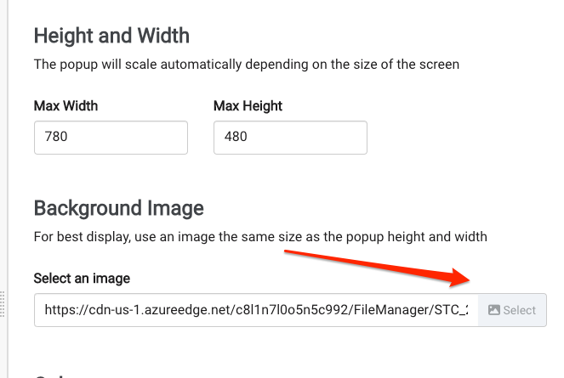Click the red arrow annotation's arrowhead
The height and width of the screenshot is (378, 564).
[459, 278]
